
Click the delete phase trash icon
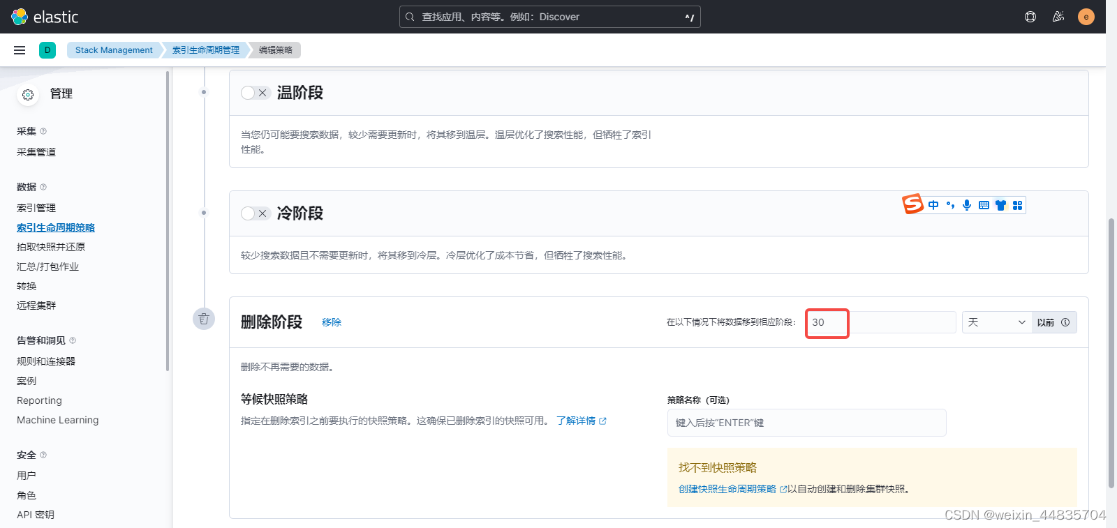click(x=204, y=319)
